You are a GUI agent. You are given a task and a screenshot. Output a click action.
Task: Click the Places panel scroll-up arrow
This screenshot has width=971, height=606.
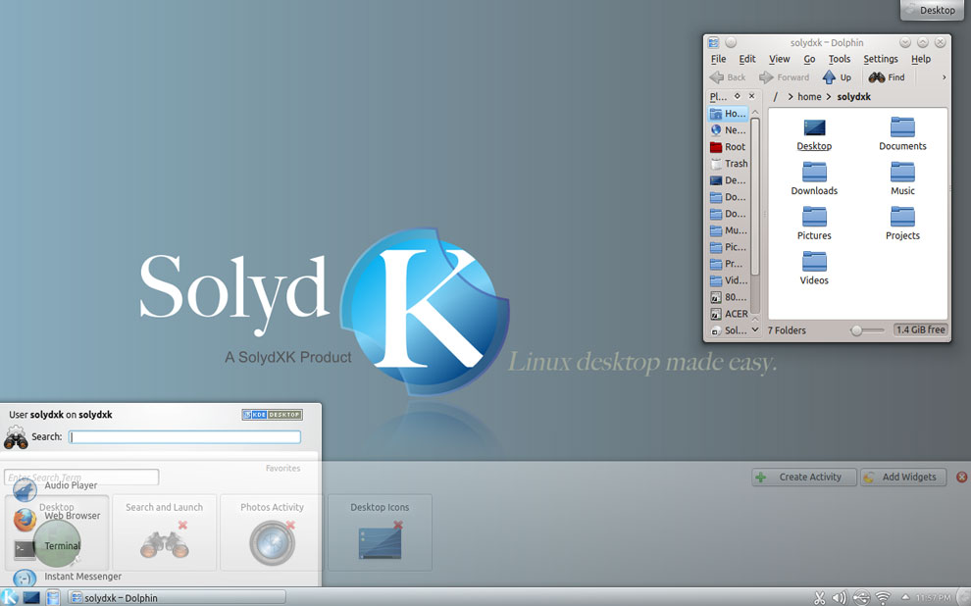pos(755,112)
